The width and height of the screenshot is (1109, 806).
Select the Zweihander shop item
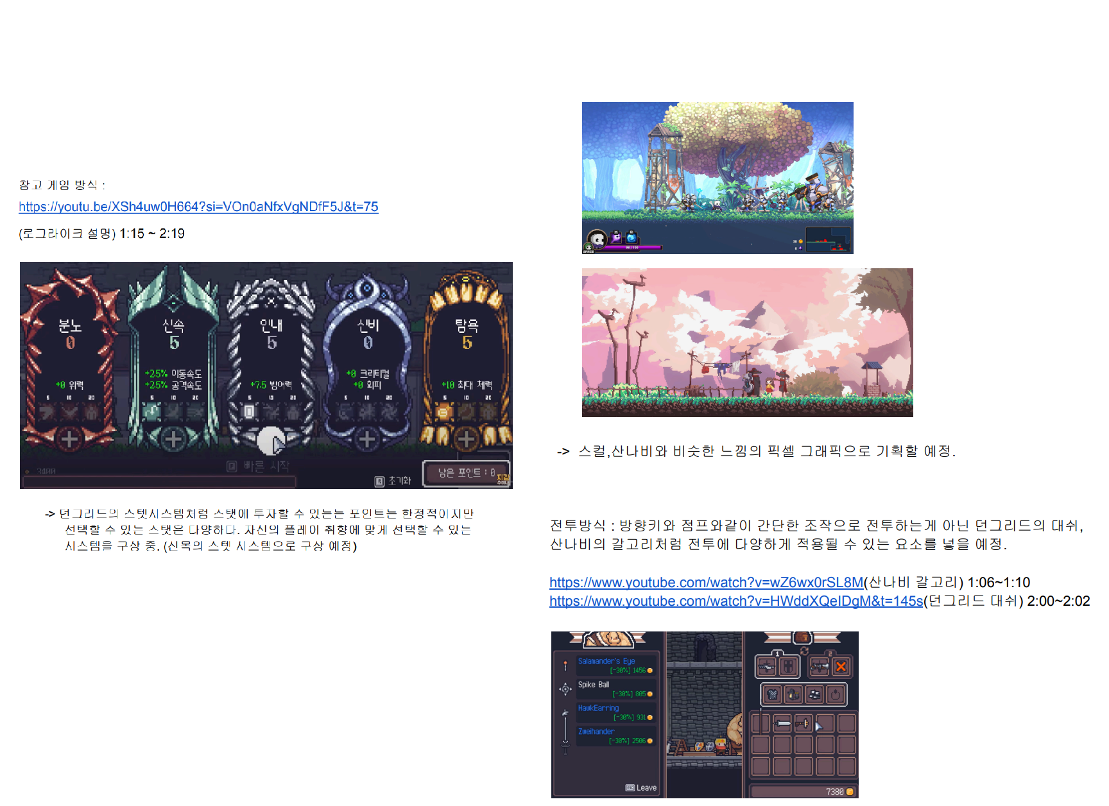(616, 736)
